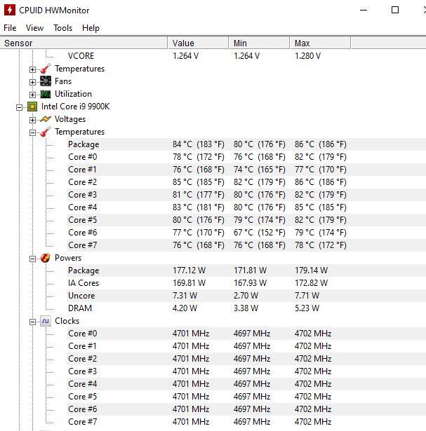Click the CPU Temperatures thermometer icon
Screen dimensions: 426x431
[x=46, y=132]
